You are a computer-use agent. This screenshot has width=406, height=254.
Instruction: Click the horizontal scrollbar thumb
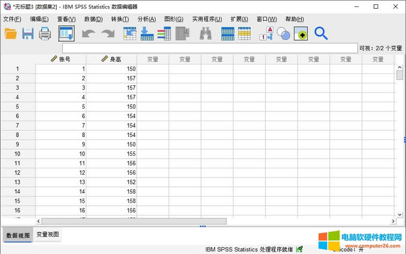point(134,221)
